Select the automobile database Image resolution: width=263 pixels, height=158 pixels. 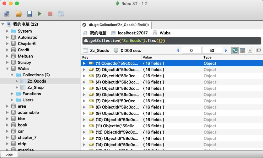[x=28, y=113]
